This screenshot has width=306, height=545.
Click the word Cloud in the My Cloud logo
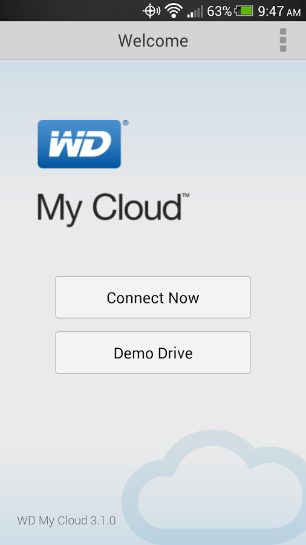click(137, 206)
